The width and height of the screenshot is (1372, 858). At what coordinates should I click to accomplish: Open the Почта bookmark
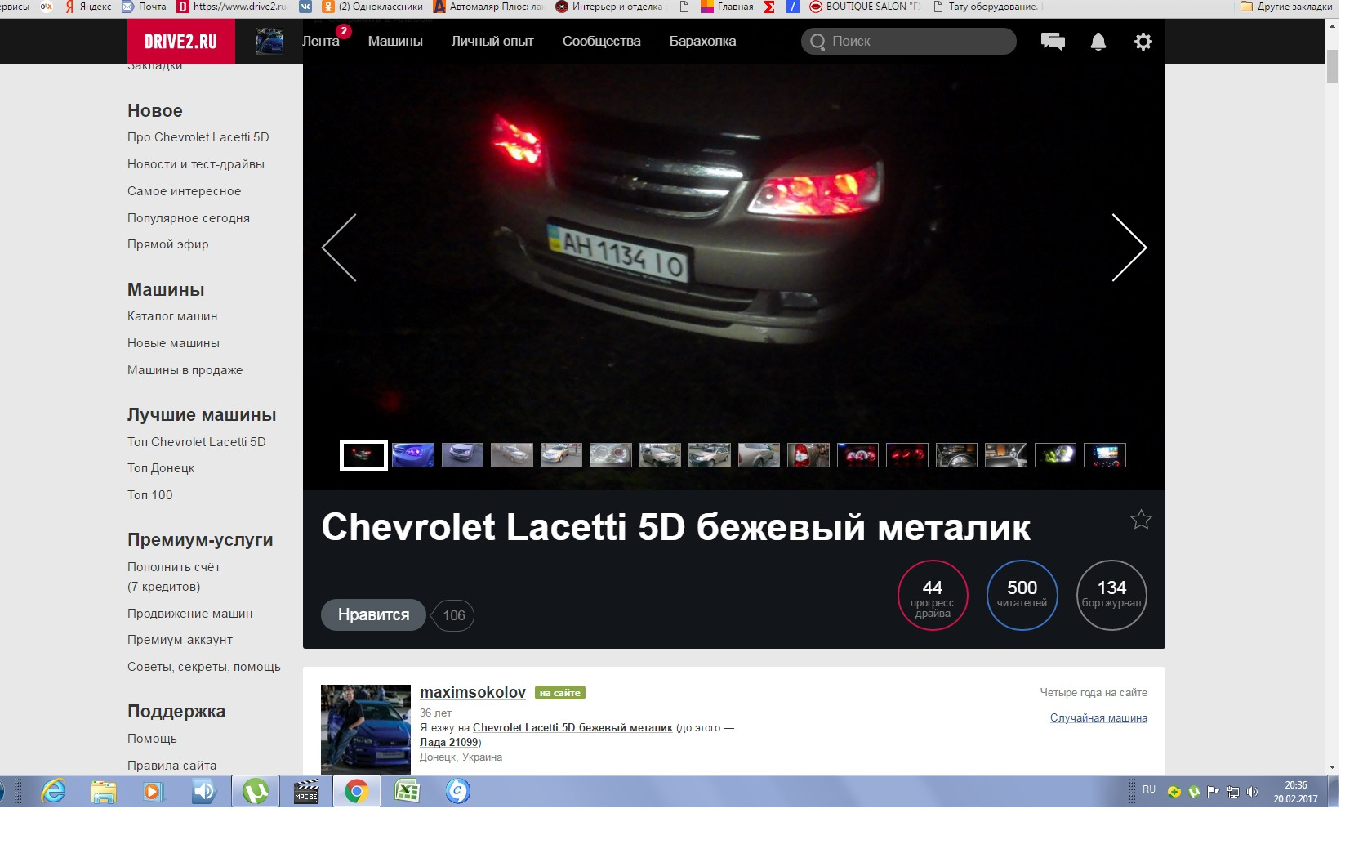pos(144,7)
